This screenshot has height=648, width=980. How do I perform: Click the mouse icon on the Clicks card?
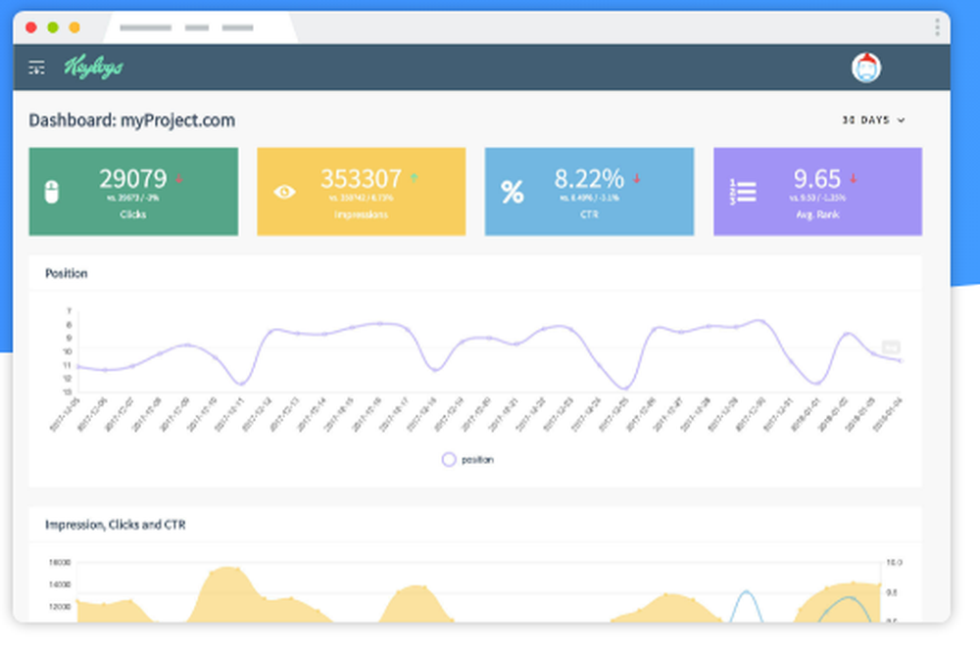point(52,192)
